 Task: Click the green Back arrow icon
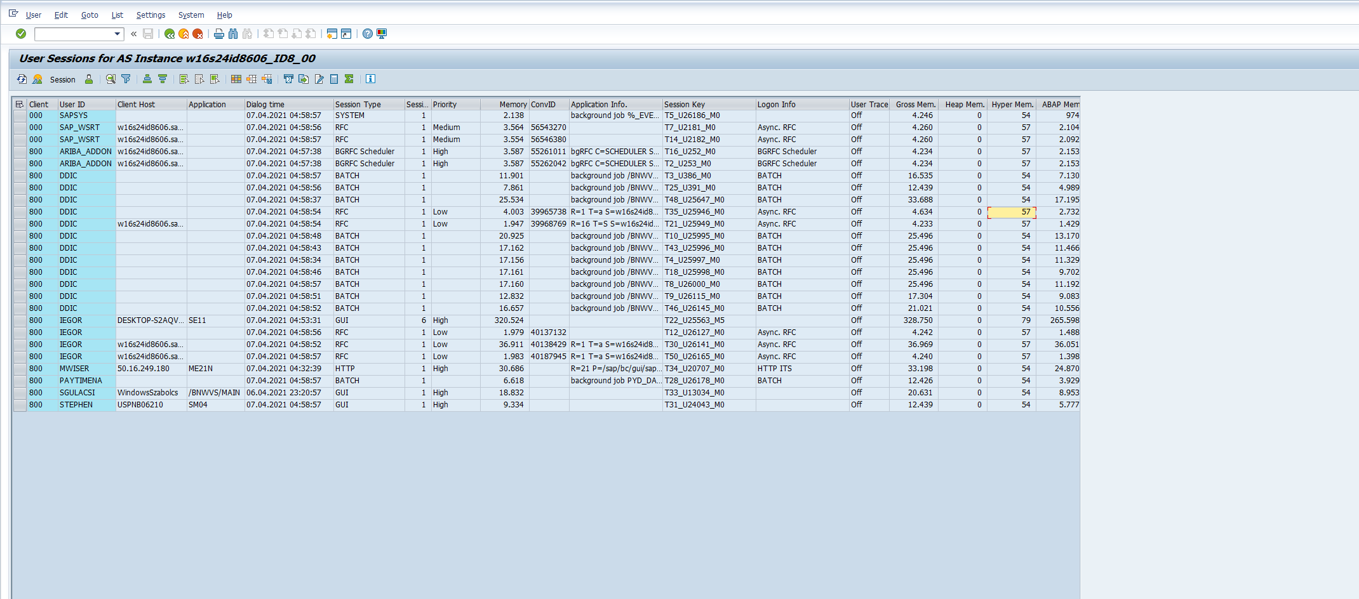click(170, 34)
